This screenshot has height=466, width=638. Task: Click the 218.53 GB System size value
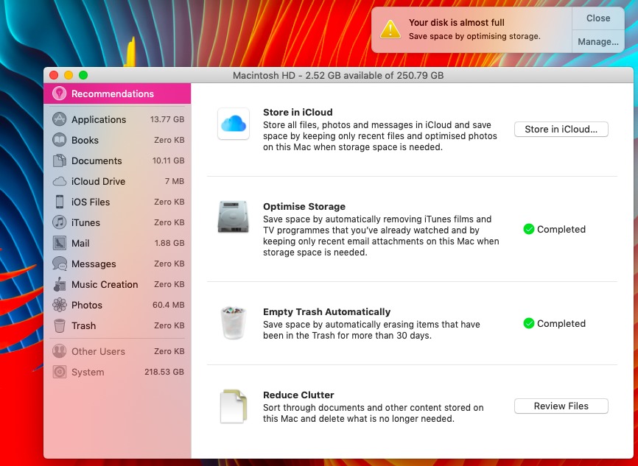pos(164,372)
